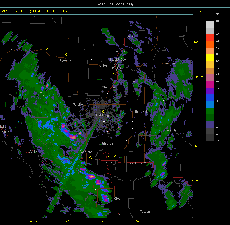
Task: Click the RedDeer city label
Action: (118, 68)
